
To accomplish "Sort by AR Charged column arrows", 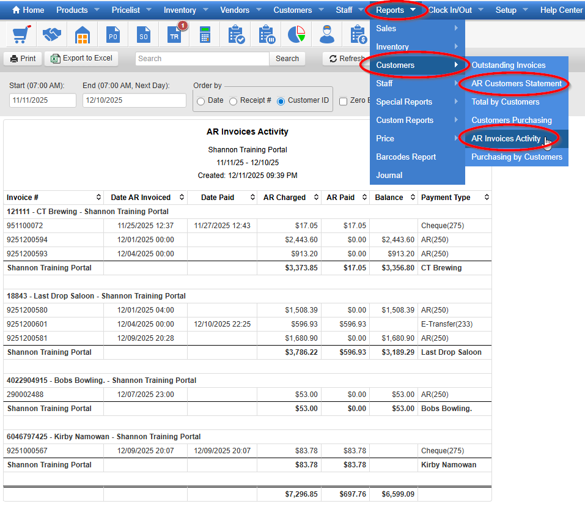I will click(316, 197).
